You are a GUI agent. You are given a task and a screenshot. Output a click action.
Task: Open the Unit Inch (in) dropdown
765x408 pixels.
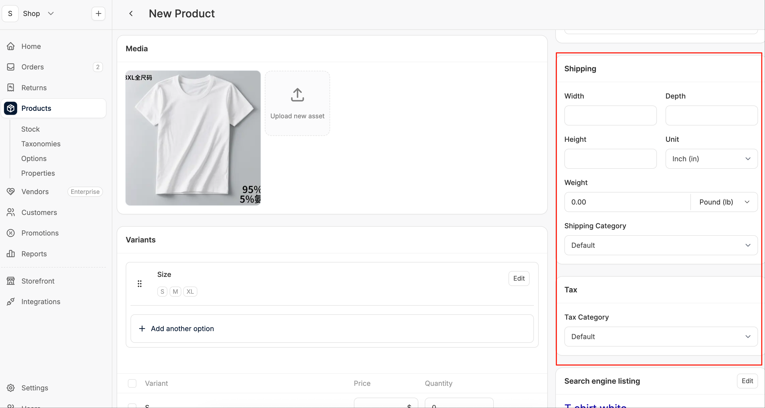[712, 159]
